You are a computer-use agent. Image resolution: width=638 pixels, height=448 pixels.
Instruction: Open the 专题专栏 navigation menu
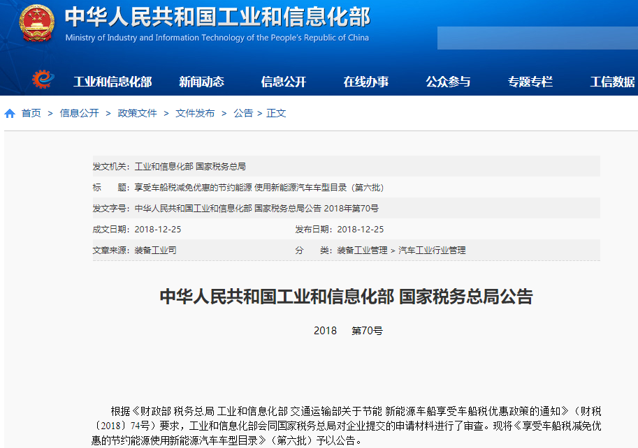click(531, 81)
